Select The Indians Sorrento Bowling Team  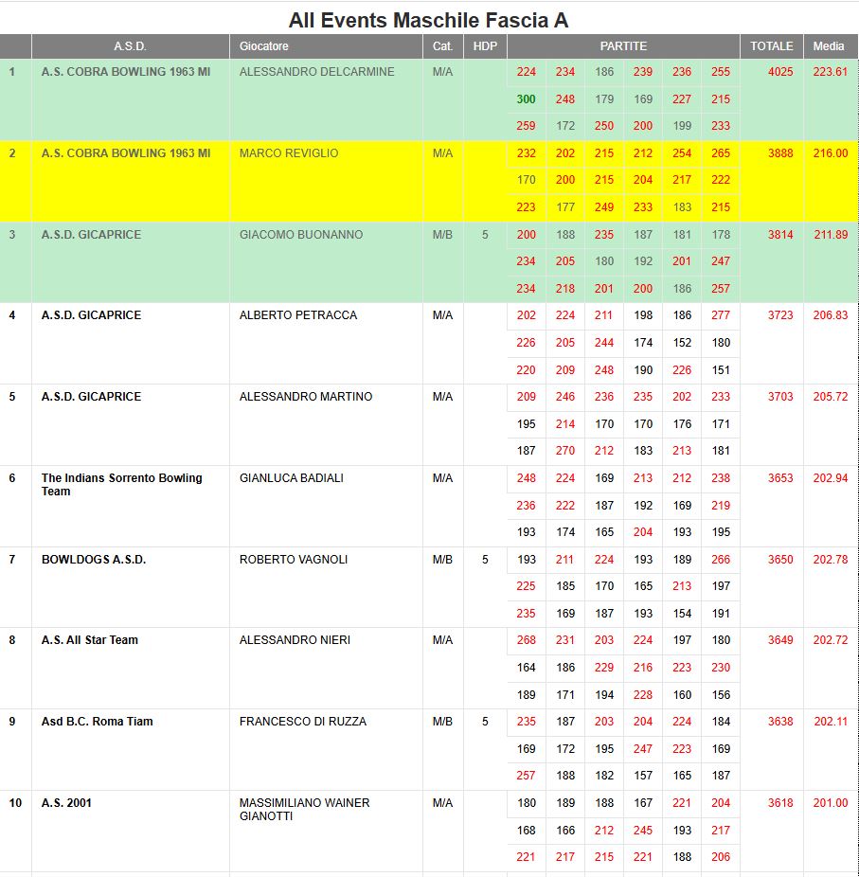click(x=121, y=484)
